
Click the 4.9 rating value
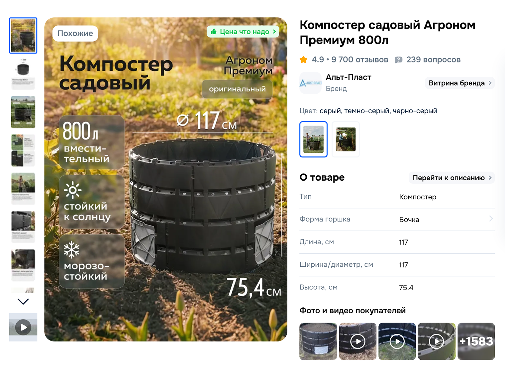click(318, 60)
